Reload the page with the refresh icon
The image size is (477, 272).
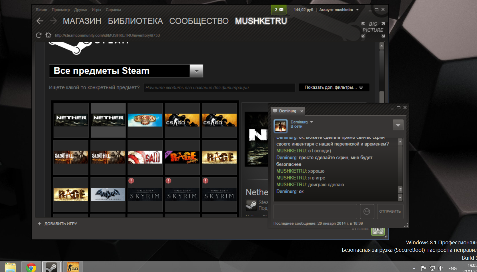[39, 35]
